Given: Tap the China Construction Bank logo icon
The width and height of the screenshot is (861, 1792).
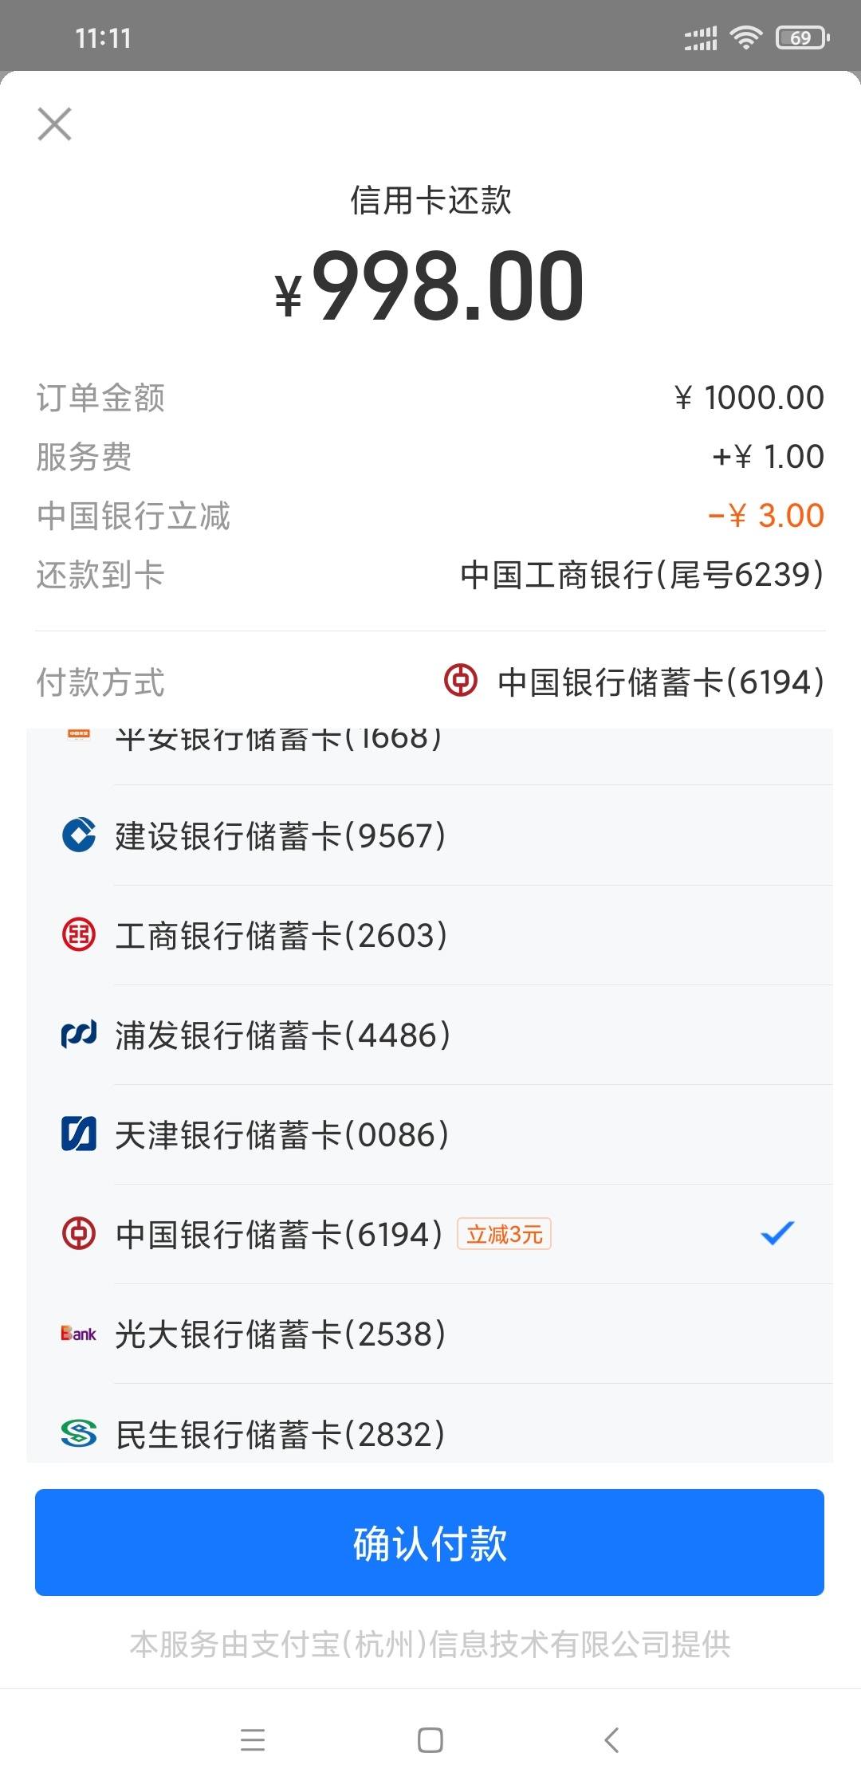Looking at the screenshot, I should point(79,835).
